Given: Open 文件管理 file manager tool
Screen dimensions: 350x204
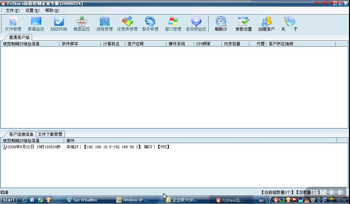Looking at the screenshot, I should (13, 24).
